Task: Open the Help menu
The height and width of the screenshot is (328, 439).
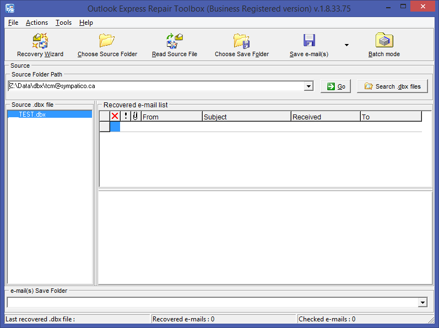Action: tap(86, 23)
